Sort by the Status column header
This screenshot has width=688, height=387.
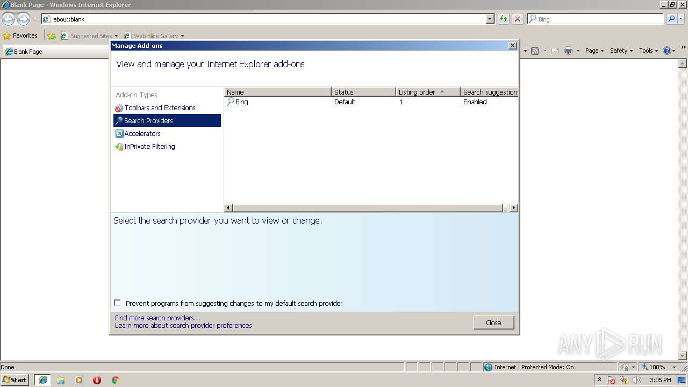363,92
